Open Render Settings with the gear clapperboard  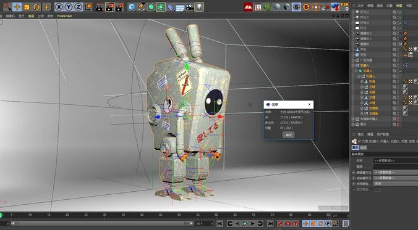(x=120, y=7)
